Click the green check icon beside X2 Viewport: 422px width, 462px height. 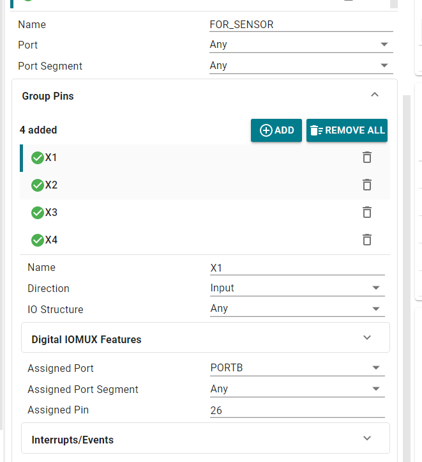coord(38,185)
